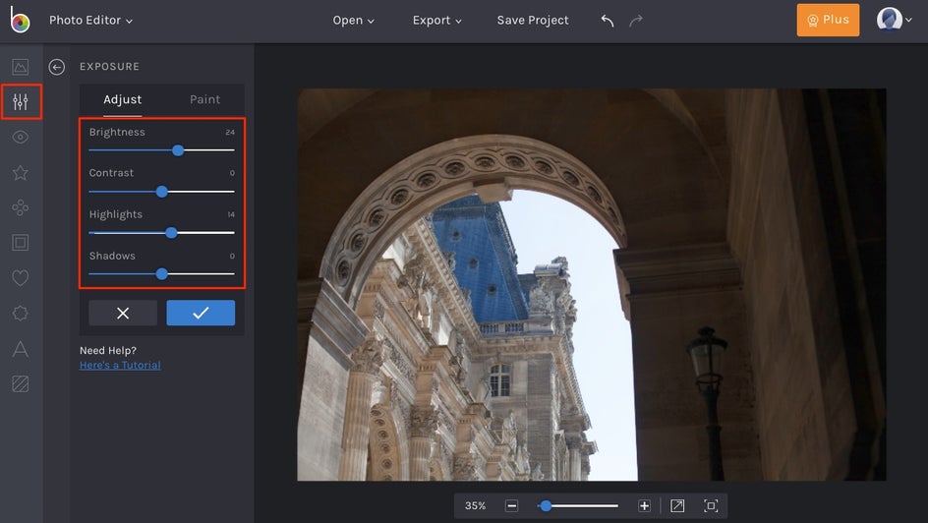The width and height of the screenshot is (928, 523).
Task: Open the Export menu dropdown
Action: [x=436, y=20]
